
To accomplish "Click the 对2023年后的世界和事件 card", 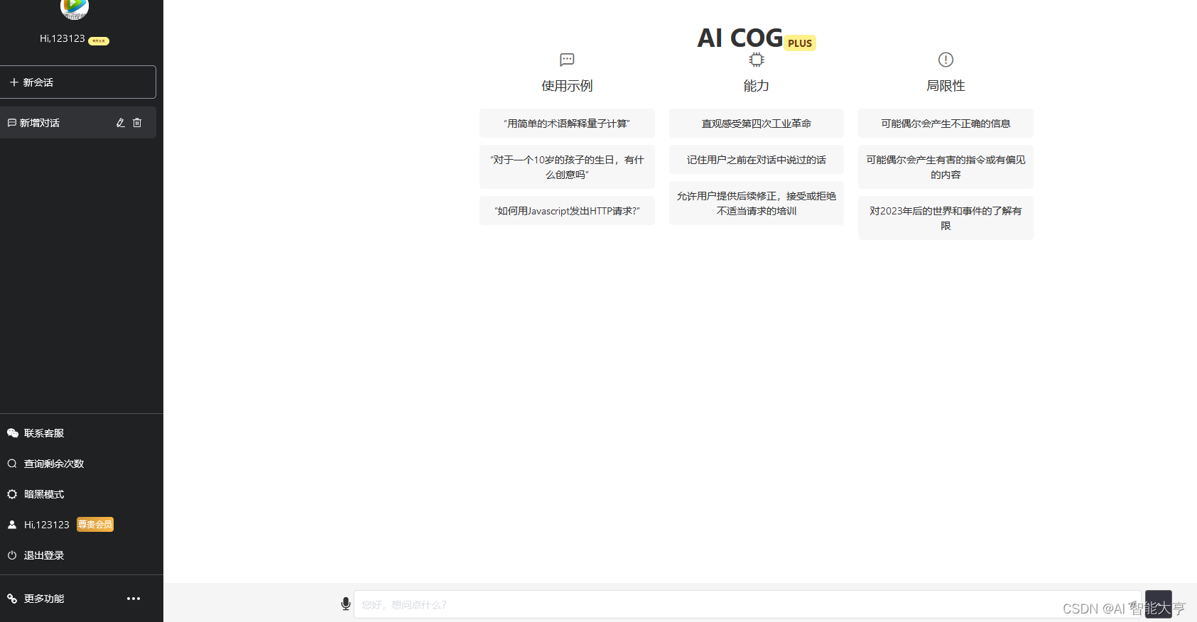I will click(946, 218).
